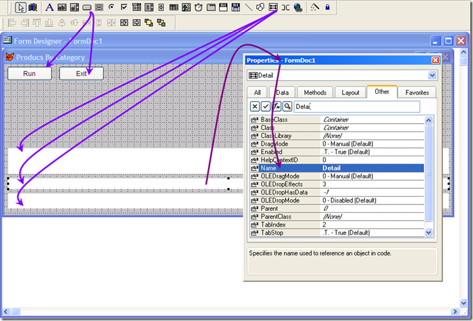The width and height of the screenshot is (473, 321).
Task: Choose the Check Box control tool
Action: [124, 7]
